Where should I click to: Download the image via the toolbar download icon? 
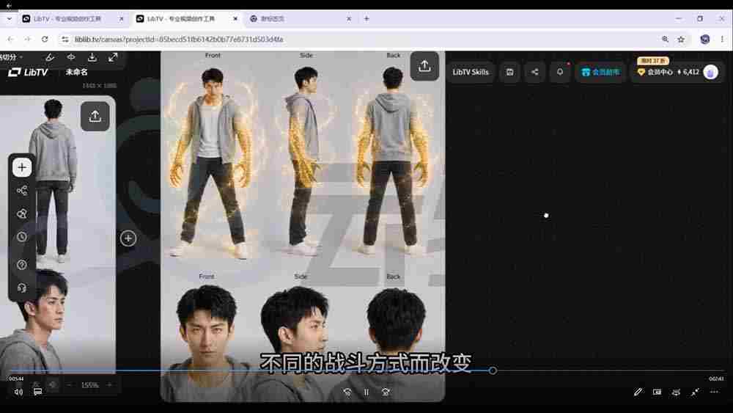(x=92, y=57)
